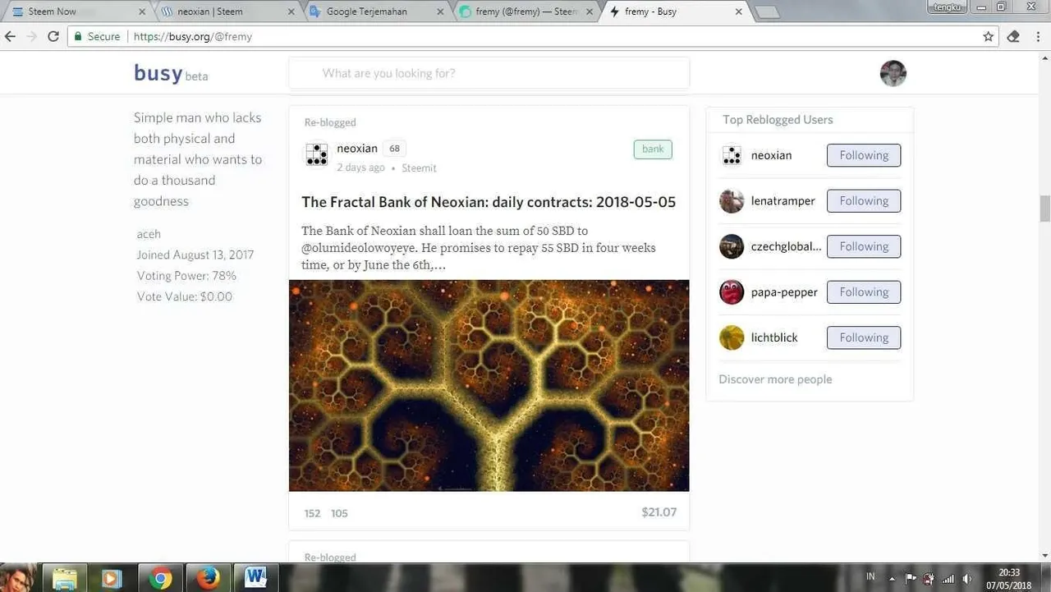This screenshot has height=592, width=1051.
Task: Open Windows Explorer from taskbar
Action: coord(65,578)
